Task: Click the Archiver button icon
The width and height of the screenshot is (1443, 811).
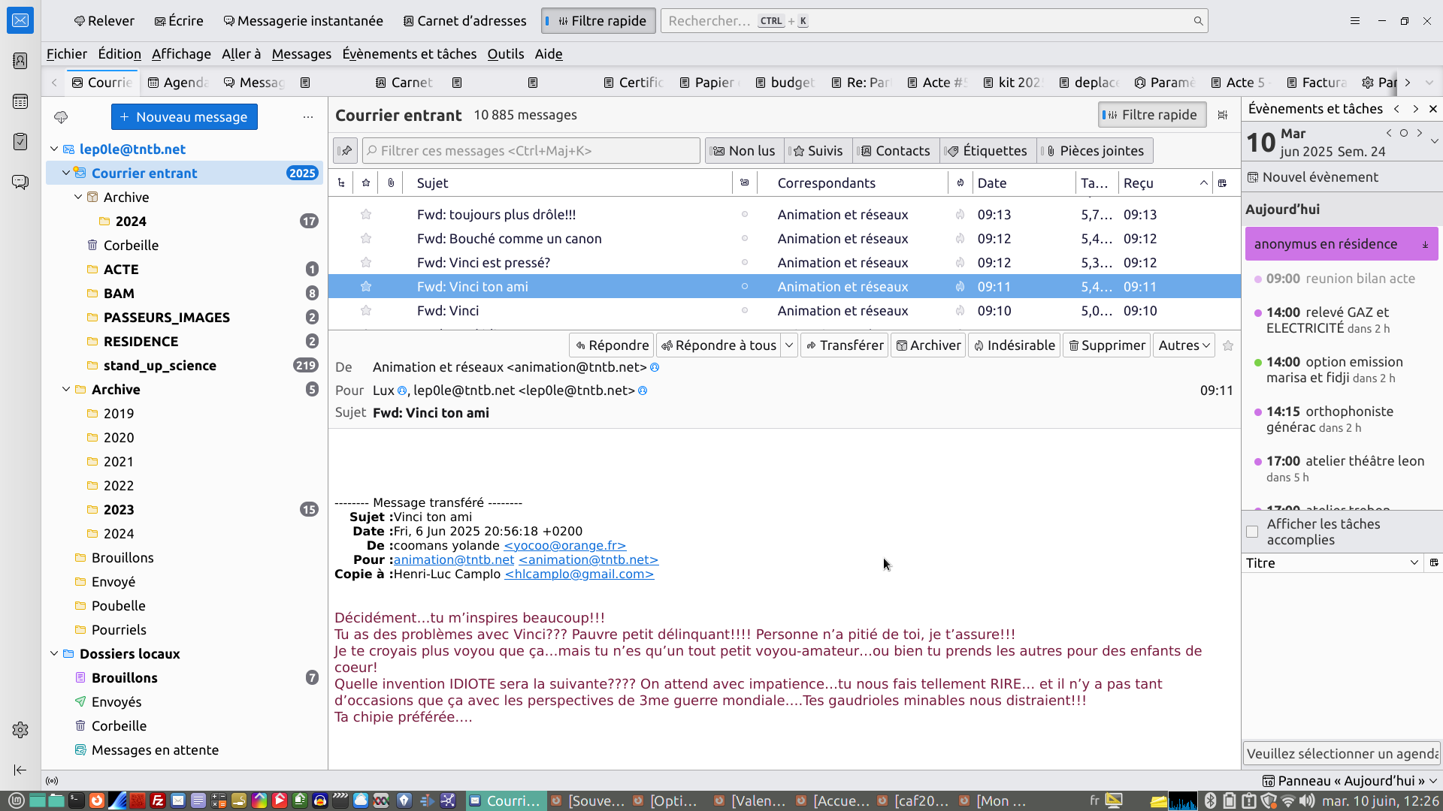Action: [902, 345]
